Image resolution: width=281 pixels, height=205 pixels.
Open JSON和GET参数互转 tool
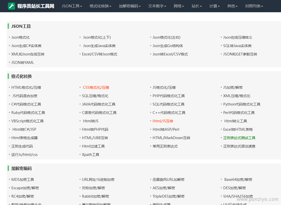pyautogui.click(x=240, y=54)
